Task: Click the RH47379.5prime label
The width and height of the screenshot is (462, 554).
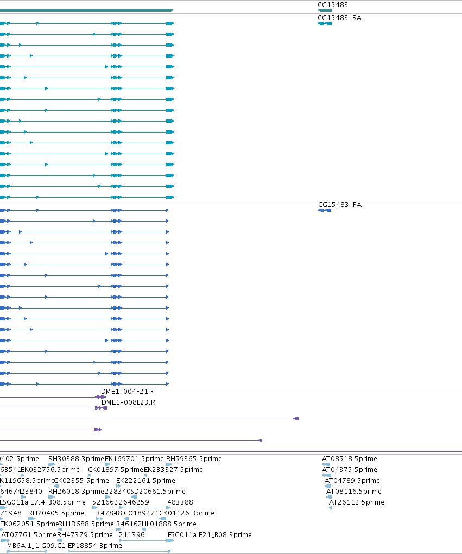Action: click(85, 535)
